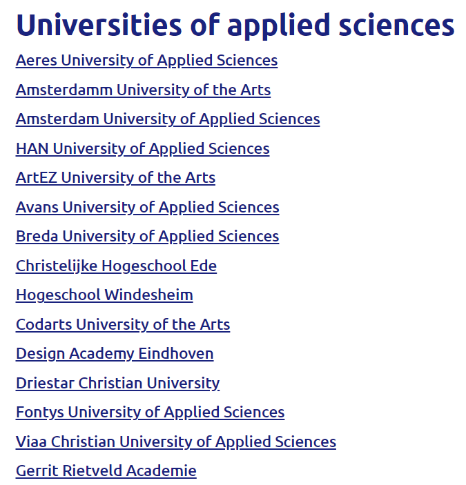Click the word Windesheim in the list
This screenshot has height=485, width=466.
click(x=149, y=295)
